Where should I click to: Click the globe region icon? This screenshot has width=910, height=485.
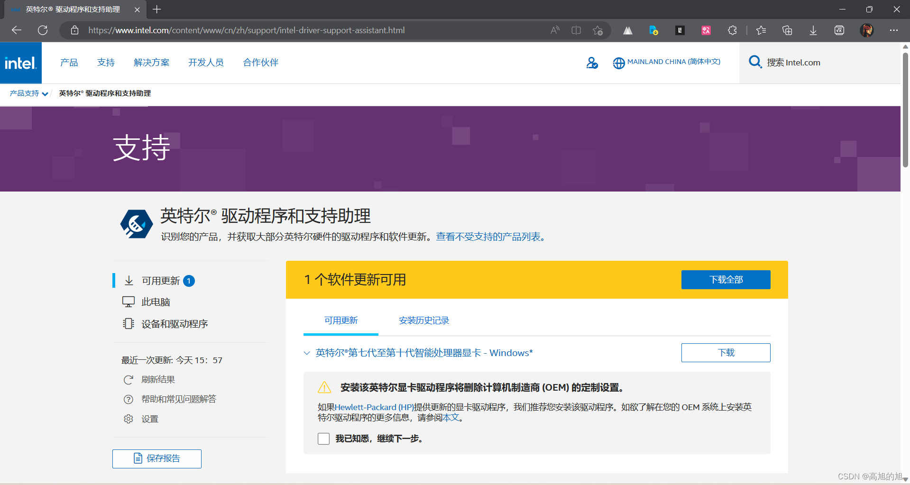click(619, 63)
